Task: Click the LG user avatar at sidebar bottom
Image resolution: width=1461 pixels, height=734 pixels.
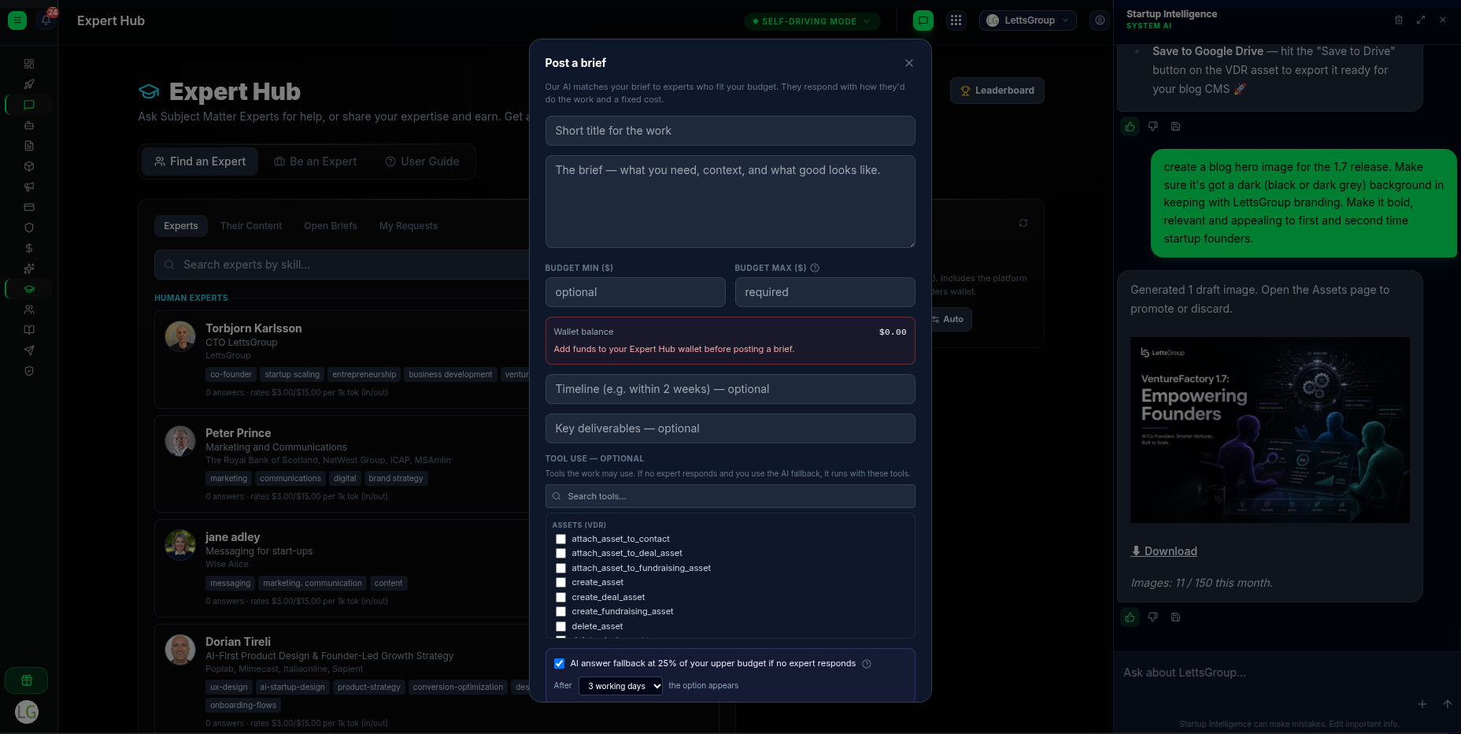Action: [x=27, y=713]
